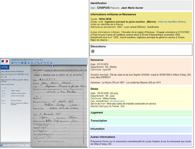Click the print icon in viewer toolbar

pos(51,63)
